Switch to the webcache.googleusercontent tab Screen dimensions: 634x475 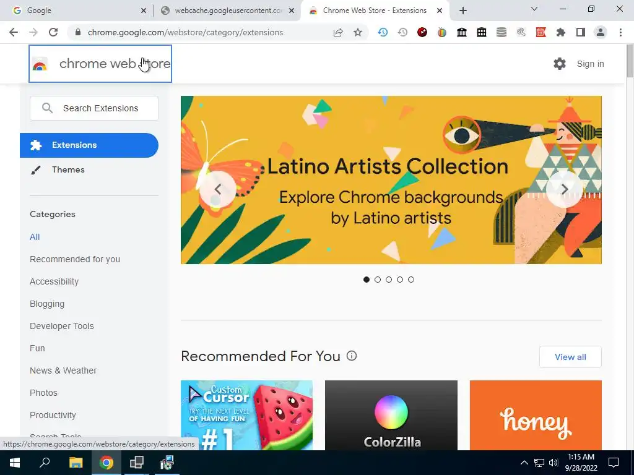point(228,11)
